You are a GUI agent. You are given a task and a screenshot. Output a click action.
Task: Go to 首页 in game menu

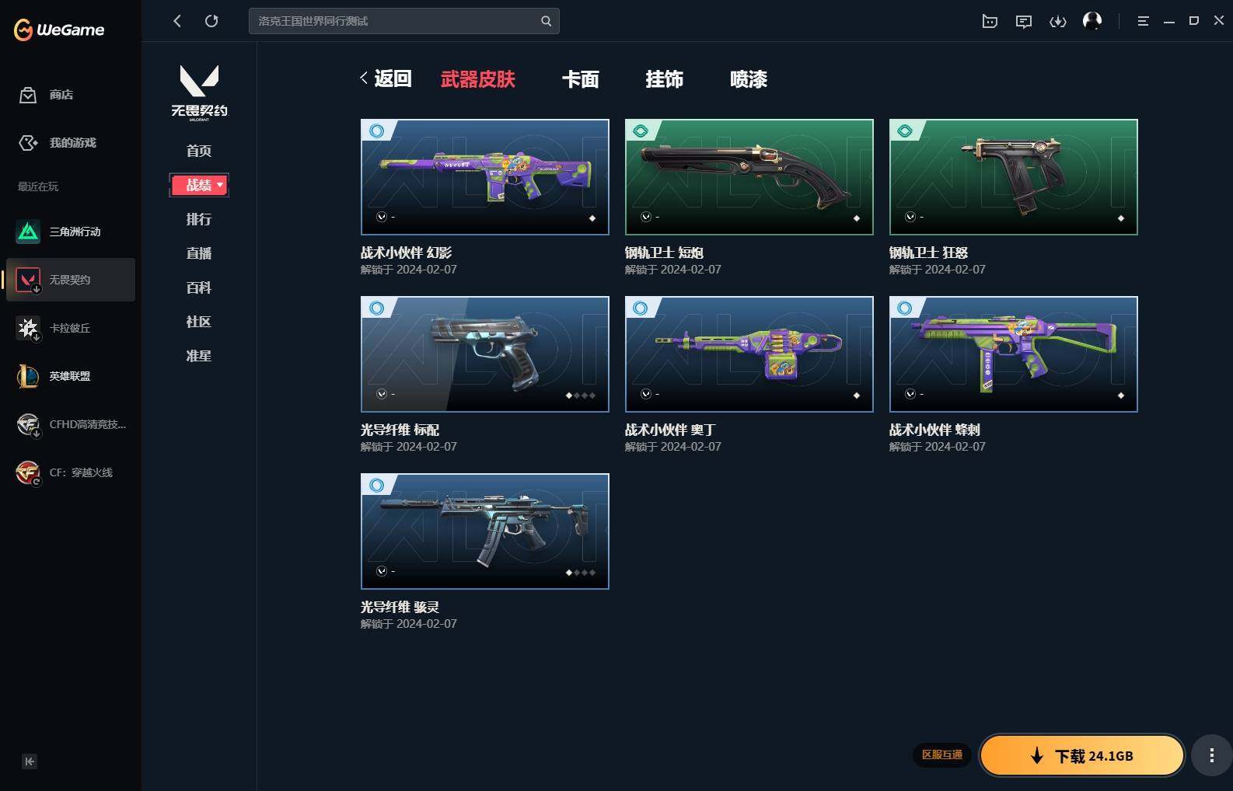[199, 151]
